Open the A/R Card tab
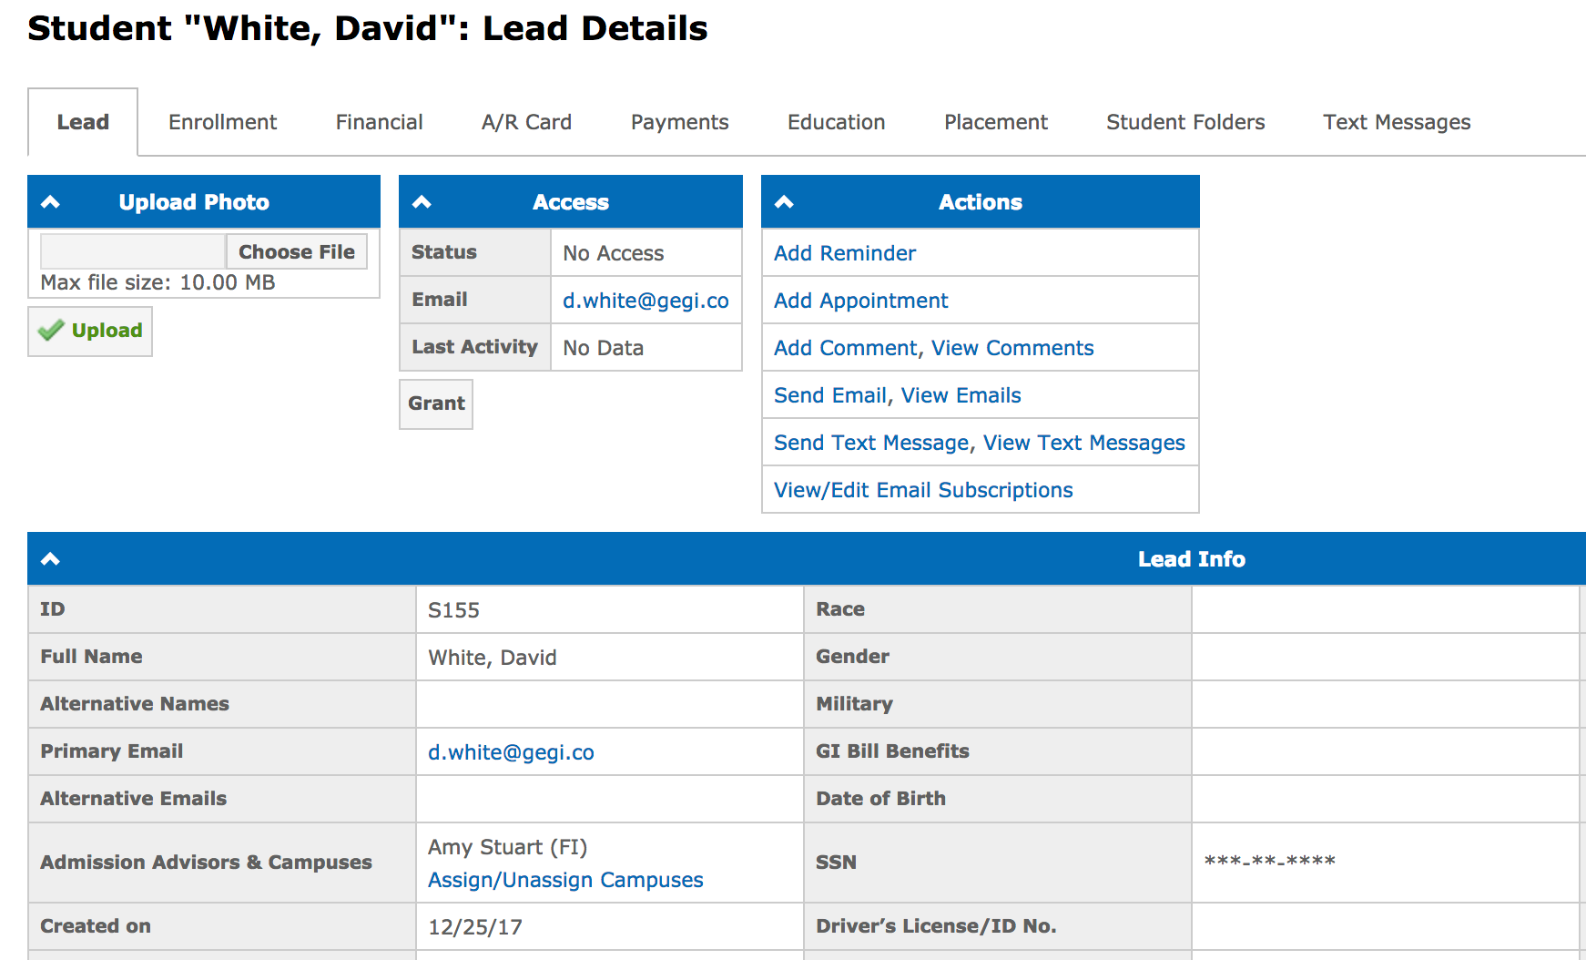Viewport: 1586px width, 960px height. coord(526,122)
